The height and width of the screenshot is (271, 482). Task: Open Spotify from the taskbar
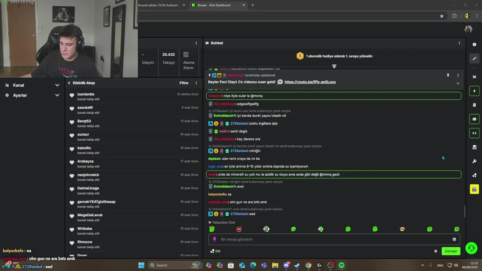(x=341, y=265)
